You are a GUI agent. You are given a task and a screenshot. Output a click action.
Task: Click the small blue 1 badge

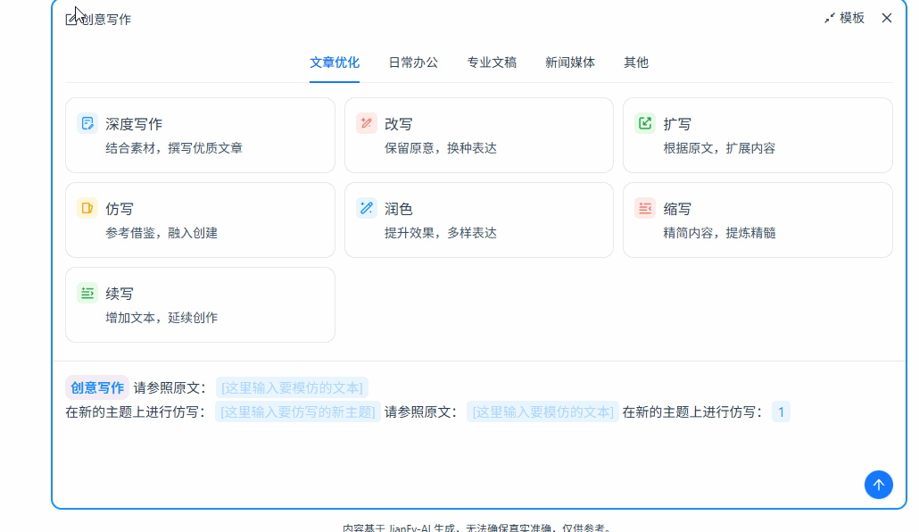coord(781,412)
